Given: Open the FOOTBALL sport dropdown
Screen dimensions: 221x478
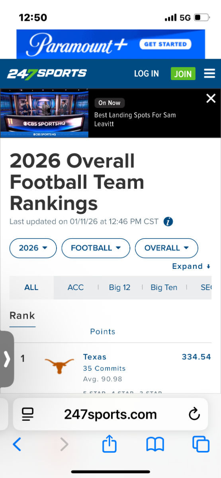Looking at the screenshot, I should tap(96, 248).
